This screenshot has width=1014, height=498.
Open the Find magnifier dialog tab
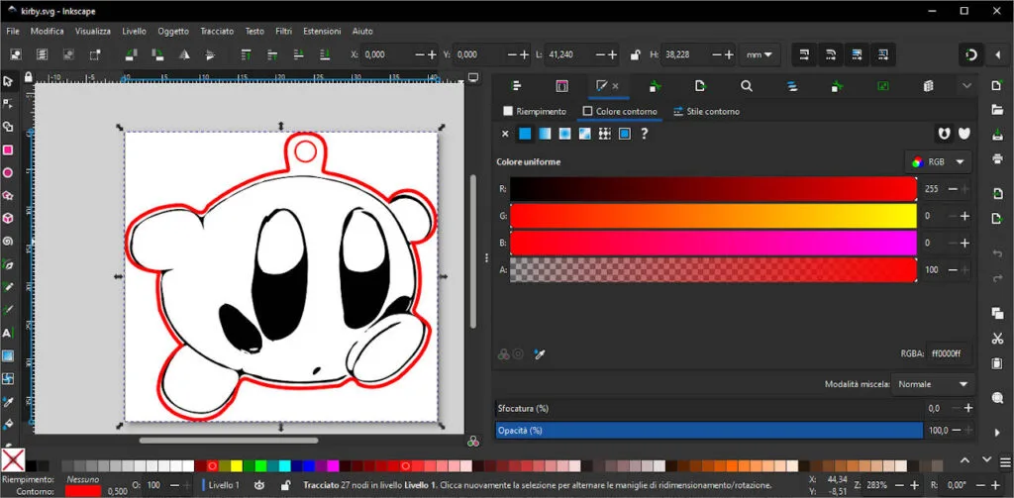click(747, 86)
